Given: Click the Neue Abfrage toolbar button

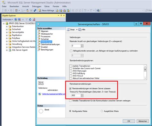Looking at the screenshot, I should [46, 11].
